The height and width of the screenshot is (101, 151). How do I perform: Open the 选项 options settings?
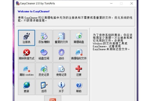click(44, 87)
